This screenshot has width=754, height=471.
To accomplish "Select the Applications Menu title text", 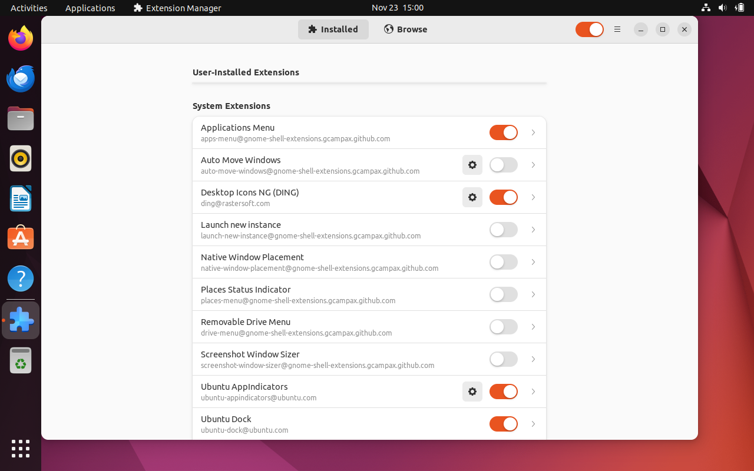I will (x=237, y=128).
